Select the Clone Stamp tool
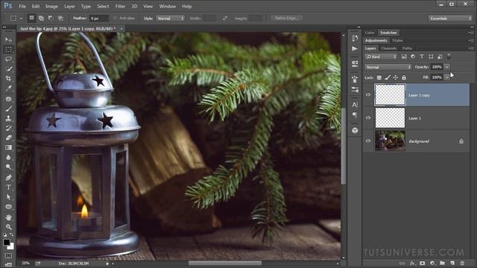 (8, 118)
